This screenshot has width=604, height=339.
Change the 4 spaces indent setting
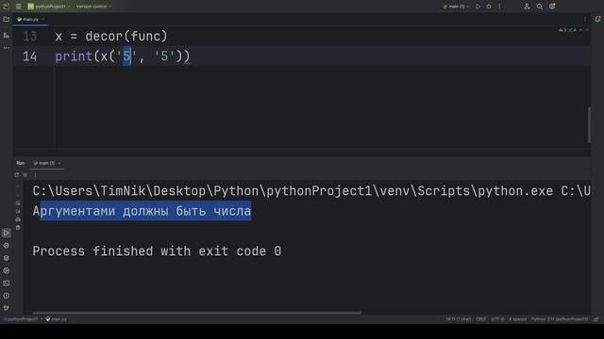[x=517, y=319]
